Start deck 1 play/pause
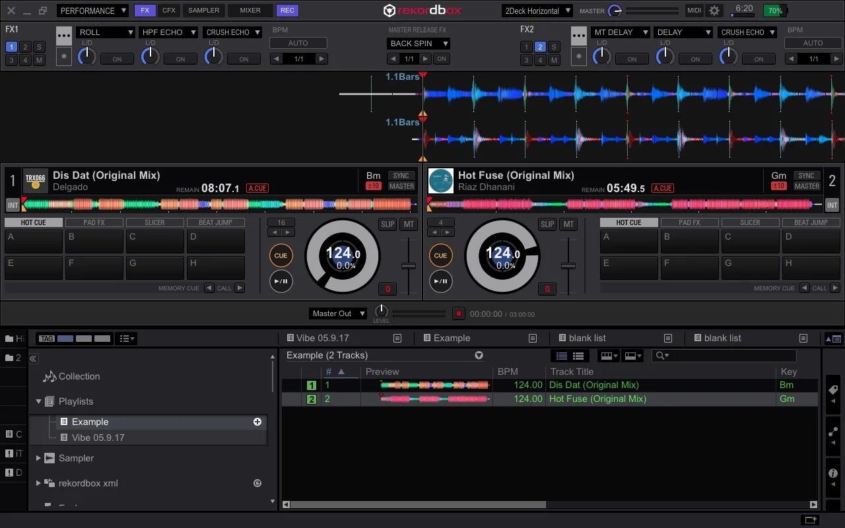 (x=281, y=281)
